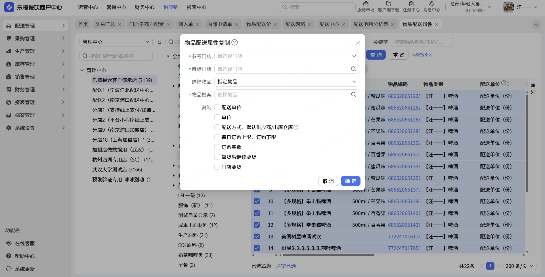Viewport: 545px width, 277px height.
Task: Click the 清空已选 link
Action: (x=286, y=266)
